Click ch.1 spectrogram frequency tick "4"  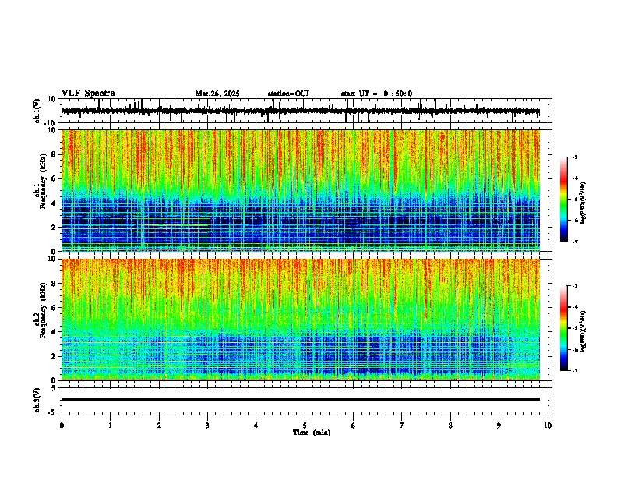click(54, 203)
